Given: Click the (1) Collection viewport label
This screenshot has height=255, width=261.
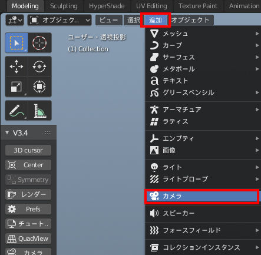Looking at the screenshot, I should 88,49.
